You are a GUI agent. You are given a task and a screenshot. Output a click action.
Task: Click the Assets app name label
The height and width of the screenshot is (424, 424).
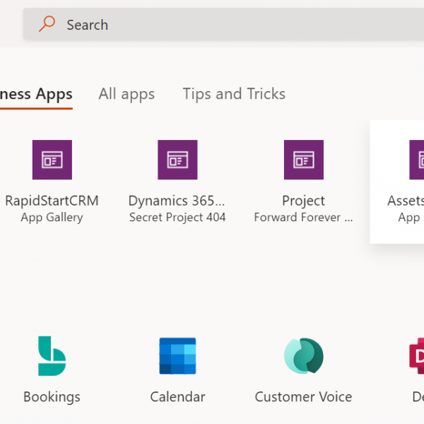pyautogui.click(x=406, y=201)
